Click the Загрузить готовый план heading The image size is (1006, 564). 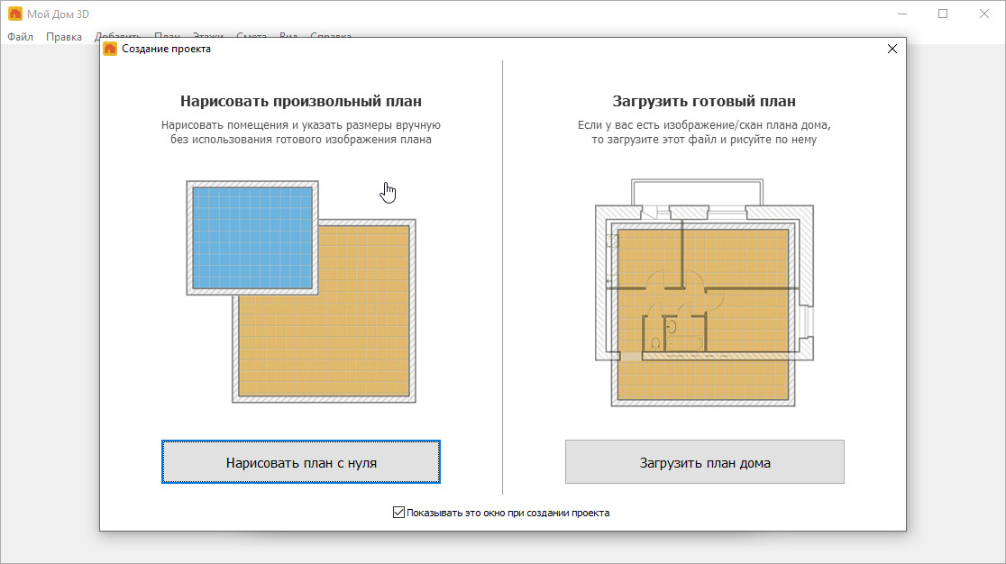pyautogui.click(x=704, y=102)
